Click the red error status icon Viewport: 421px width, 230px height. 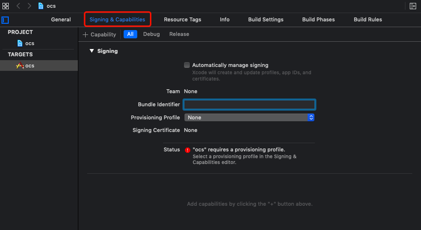coord(187,150)
